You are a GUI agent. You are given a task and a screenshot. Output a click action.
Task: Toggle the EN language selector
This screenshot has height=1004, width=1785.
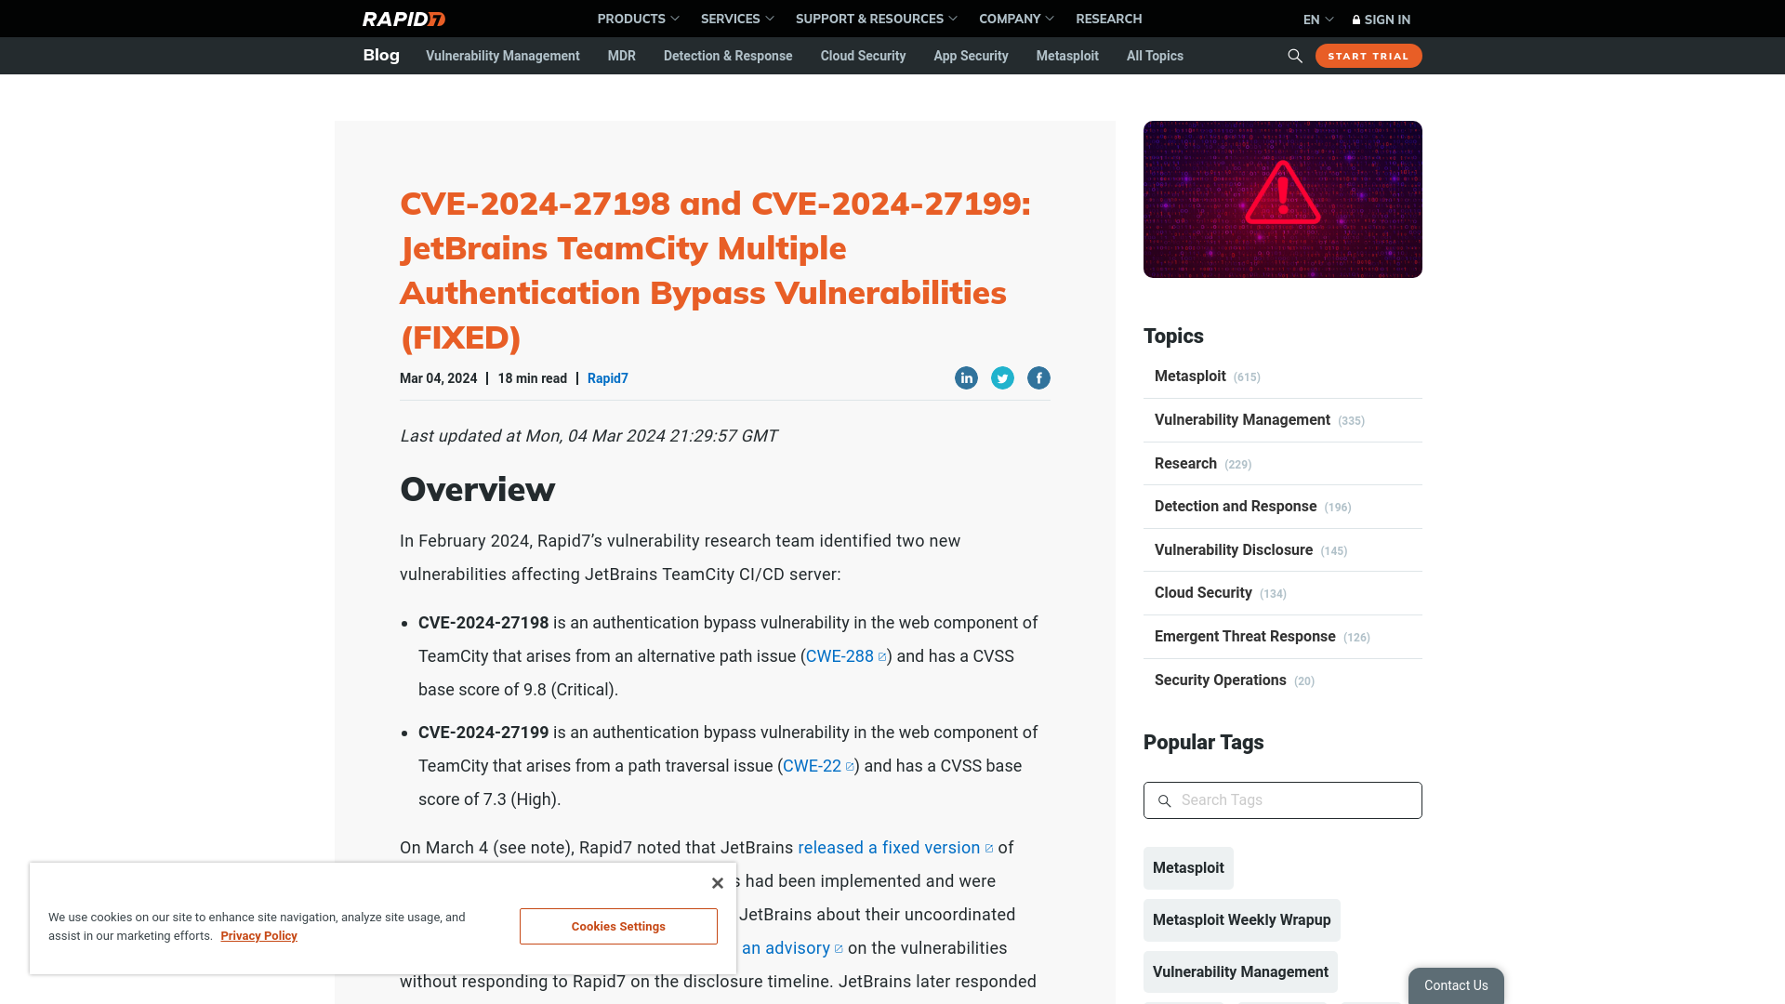click(x=1316, y=19)
